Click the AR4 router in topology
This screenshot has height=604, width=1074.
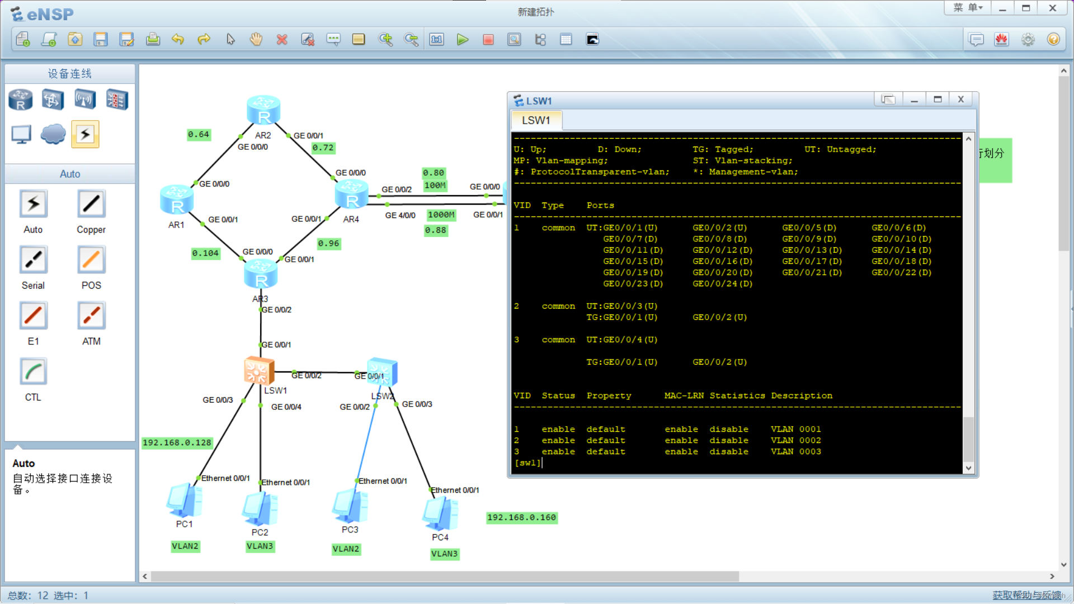tap(351, 196)
